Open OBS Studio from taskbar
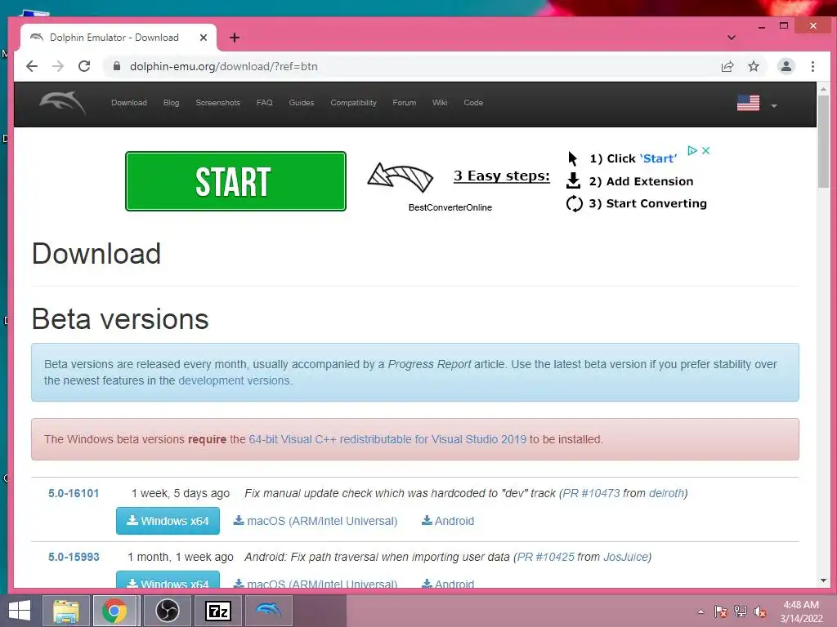This screenshot has width=837, height=627. pos(167,611)
